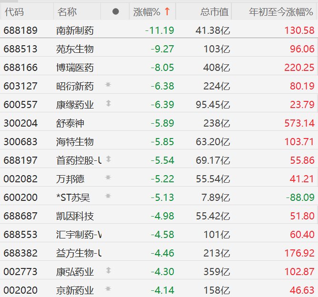Viewport: 318px width, 297px height.
Task: Click the -11.19 change value
Action: (x=159, y=30)
